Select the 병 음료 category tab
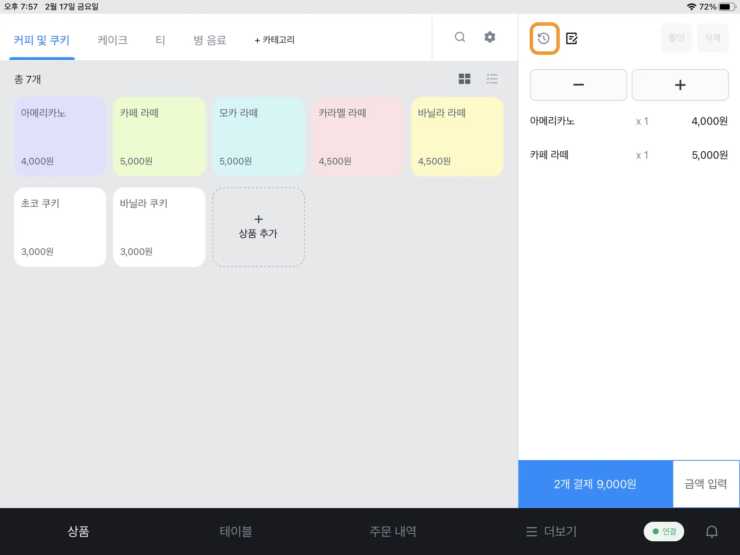 coord(210,40)
